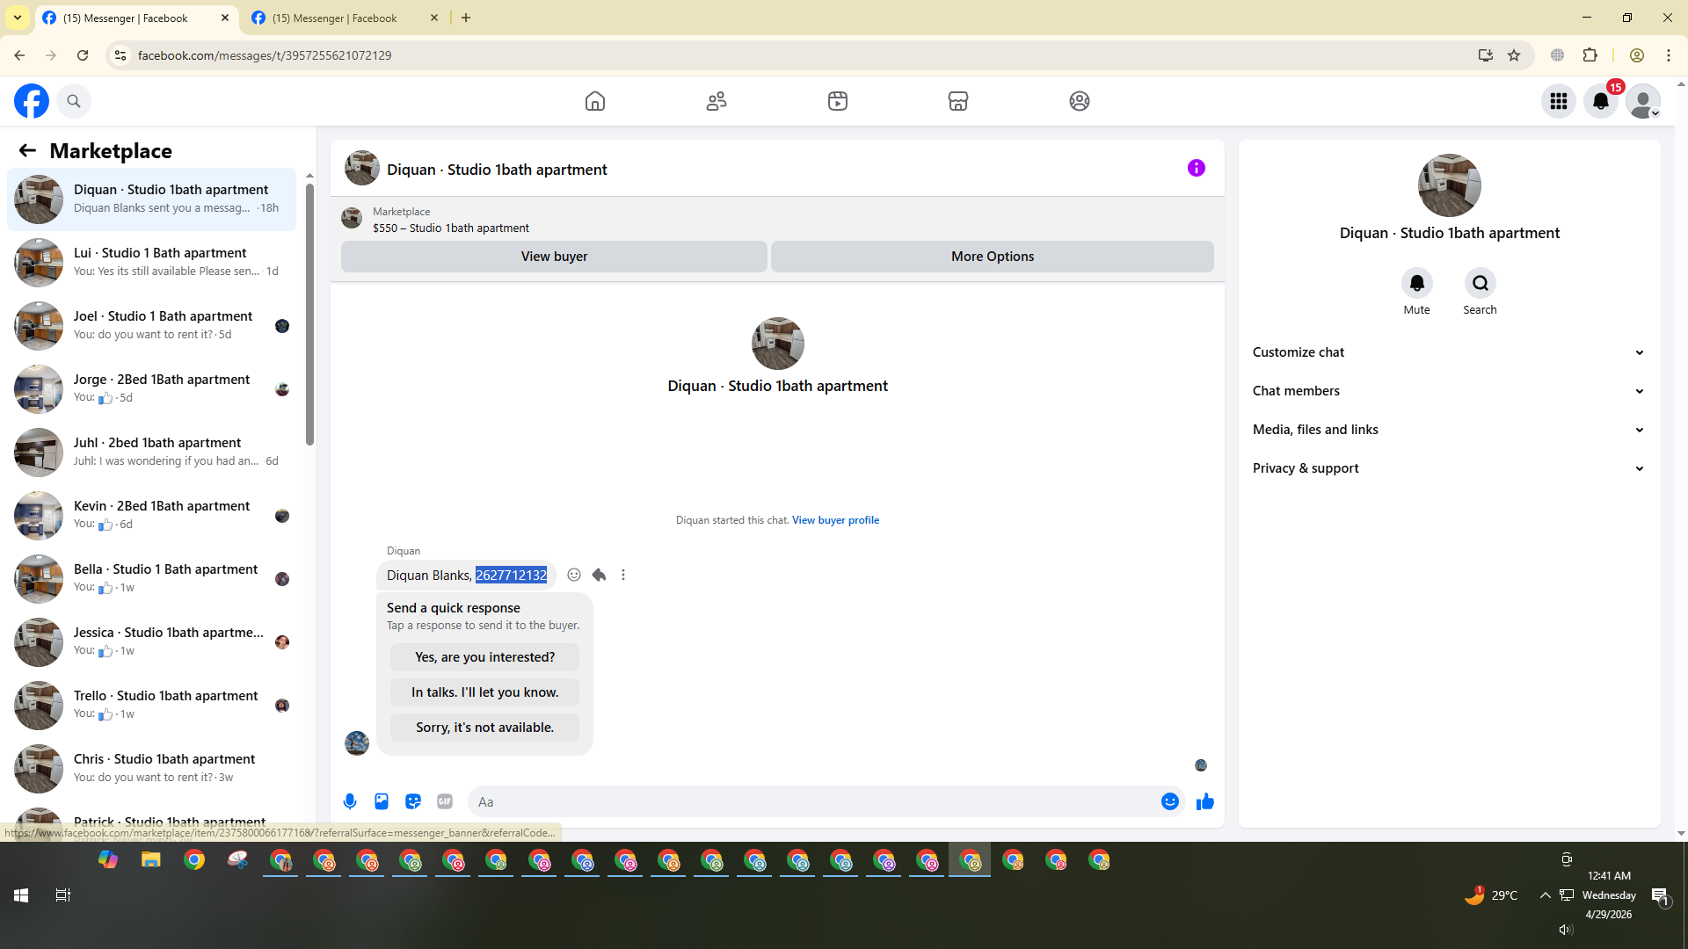Open the attach photo icon in composer
This screenshot has width=1688, height=949.
click(x=382, y=801)
